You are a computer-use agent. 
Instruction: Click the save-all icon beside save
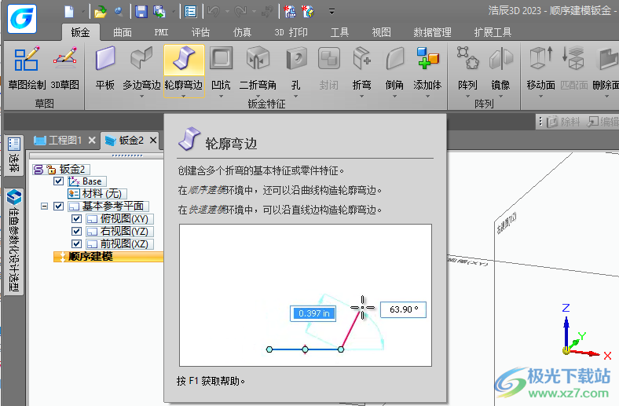(x=159, y=12)
